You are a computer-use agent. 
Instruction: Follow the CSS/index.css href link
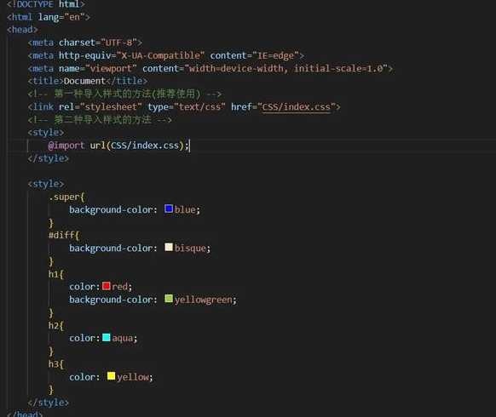click(x=296, y=106)
